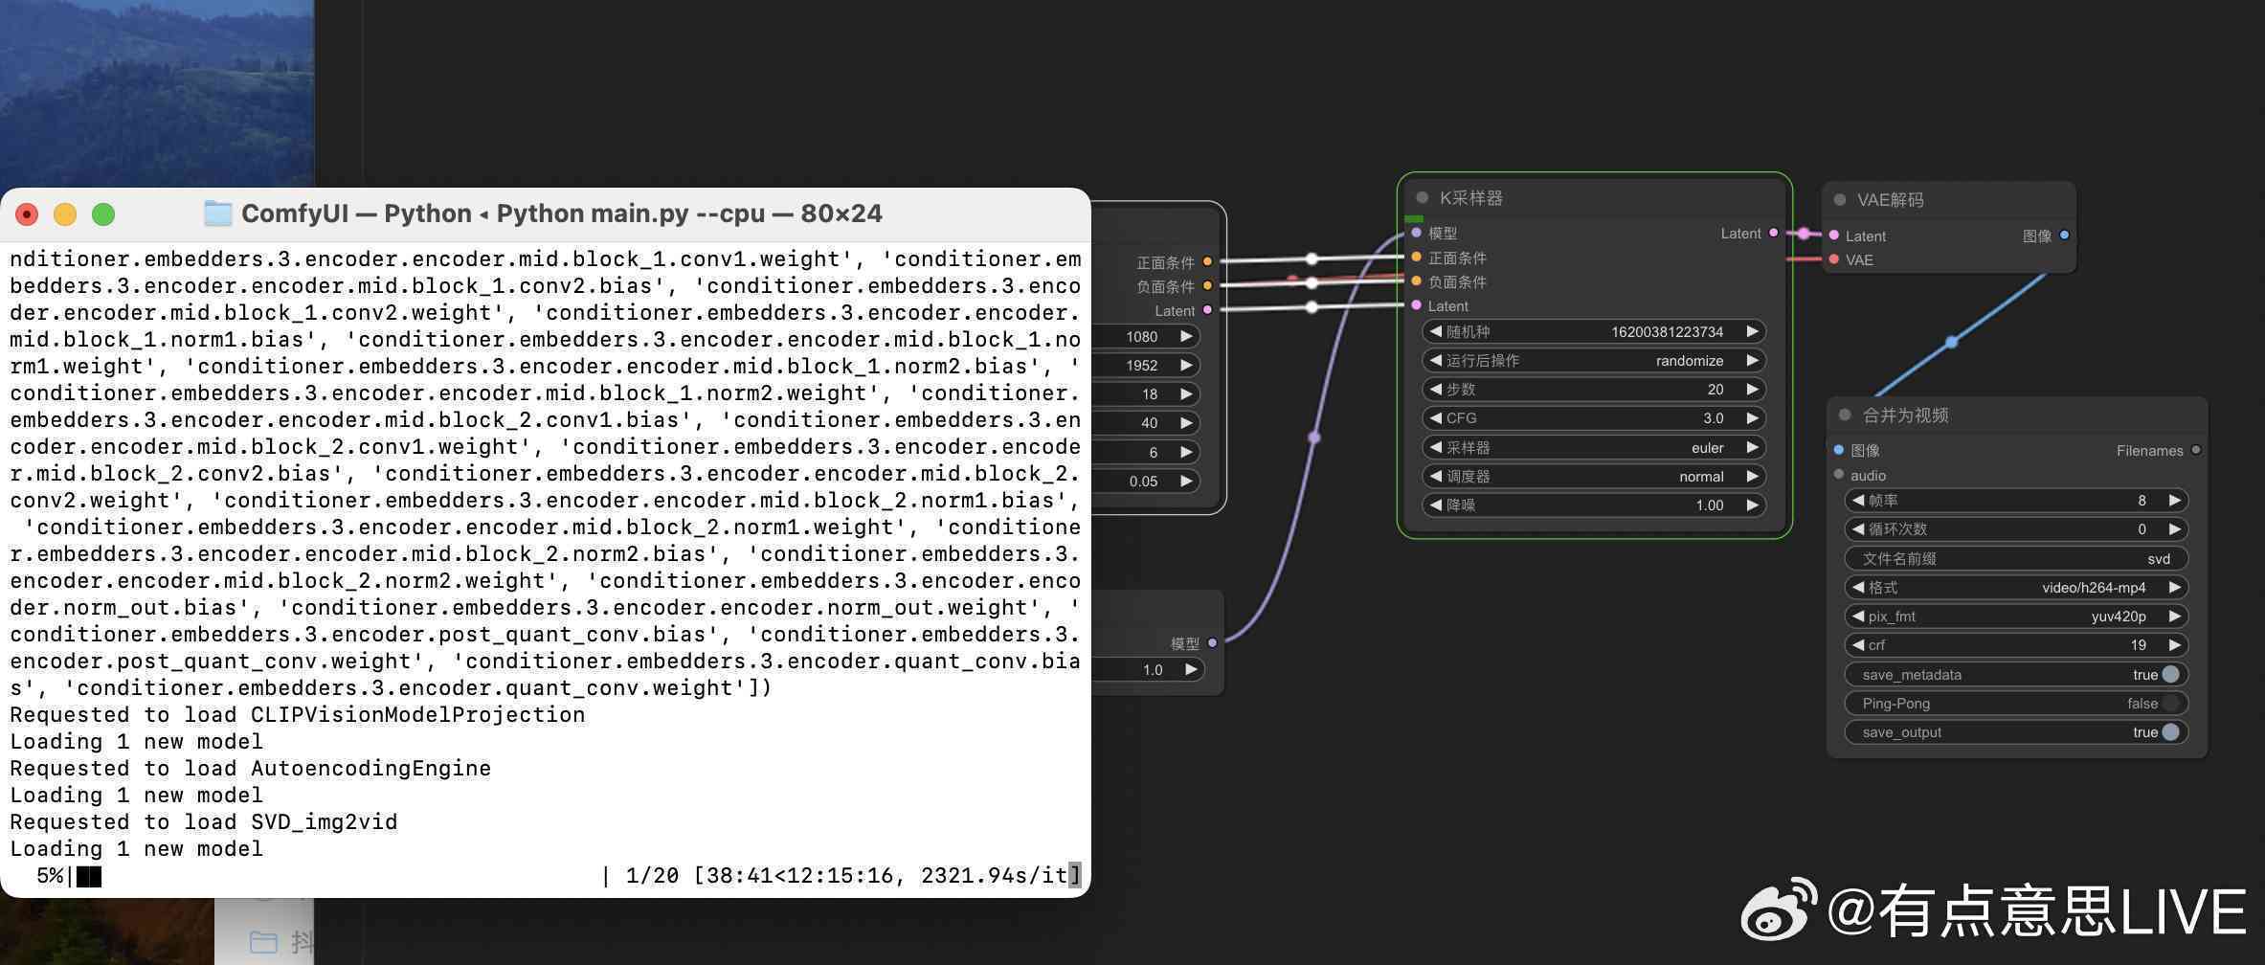
Task: Click the 随机种 value 16200381223734
Action: [x=1667, y=331]
